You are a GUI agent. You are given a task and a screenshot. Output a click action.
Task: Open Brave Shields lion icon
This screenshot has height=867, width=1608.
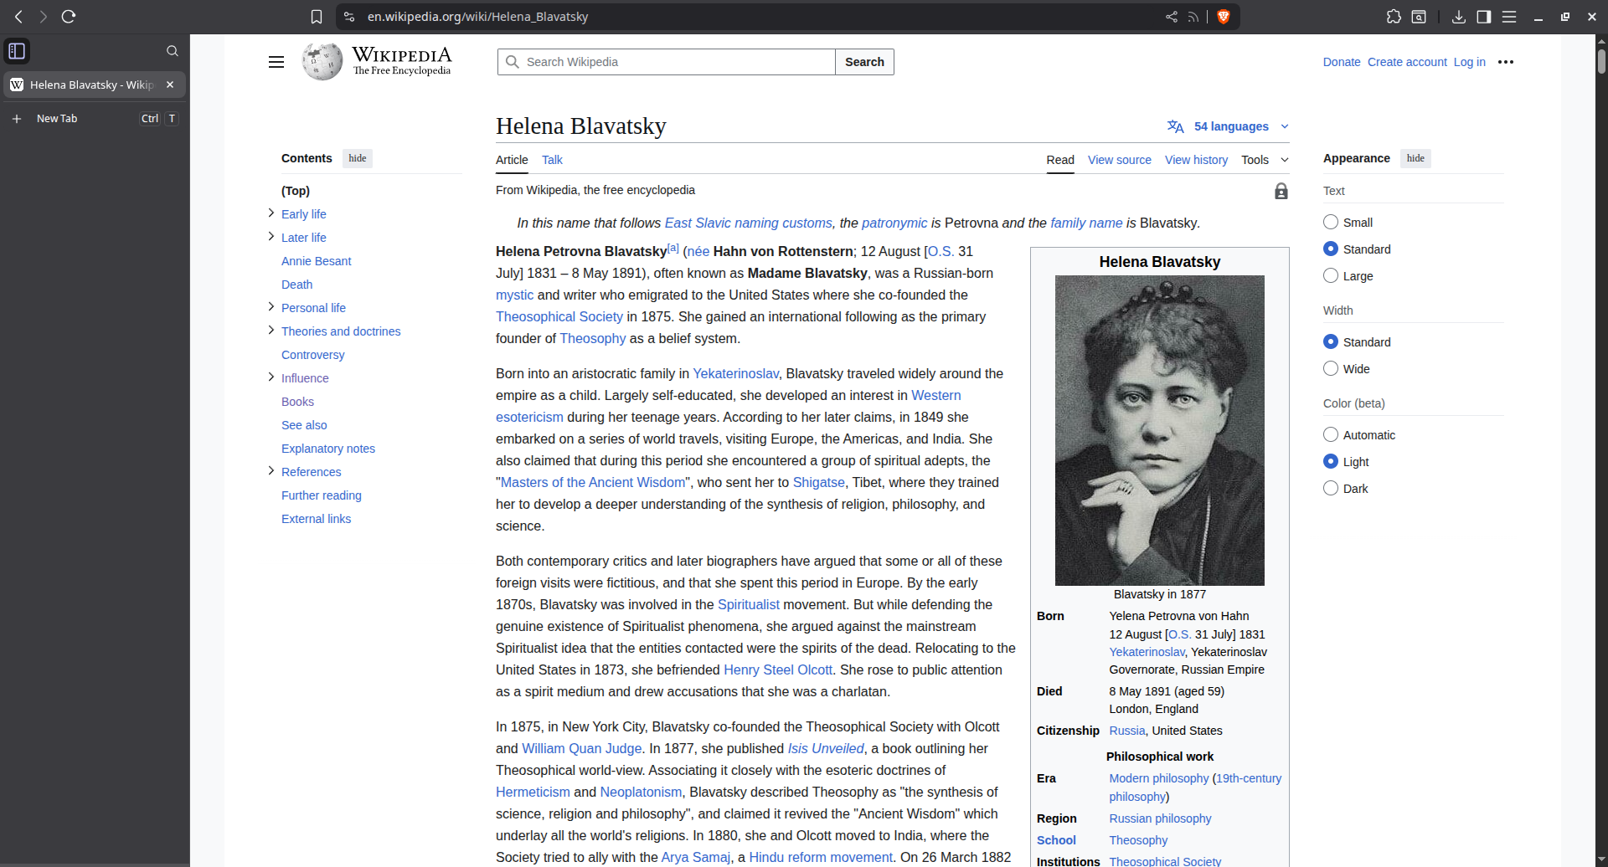[x=1223, y=17]
